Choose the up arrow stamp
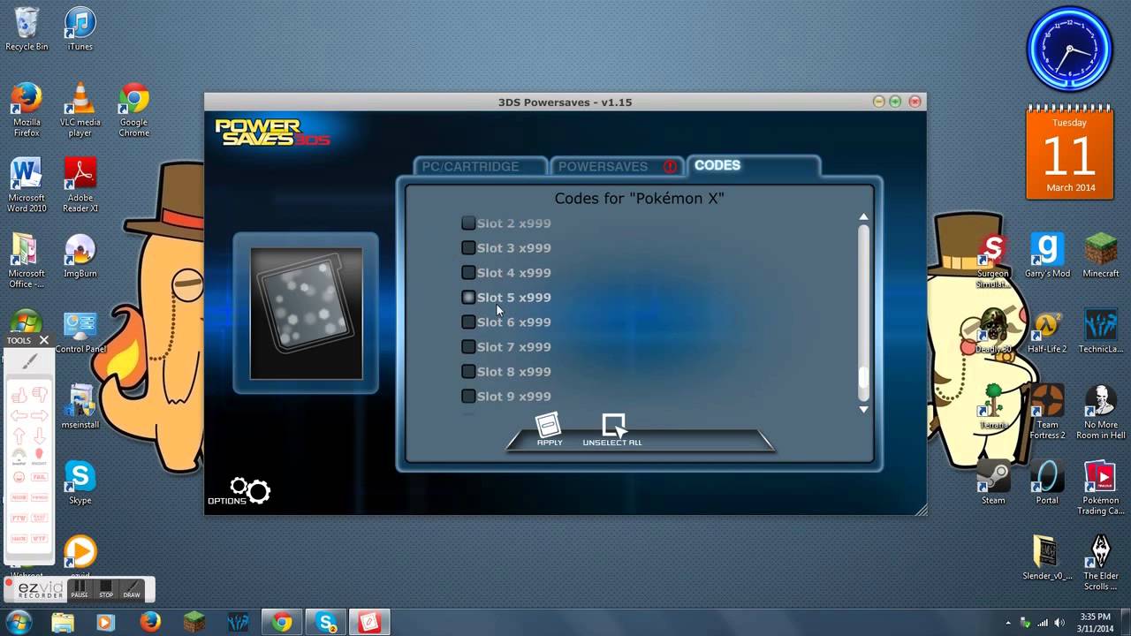The height and width of the screenshot is (636, 1131). 19,435
